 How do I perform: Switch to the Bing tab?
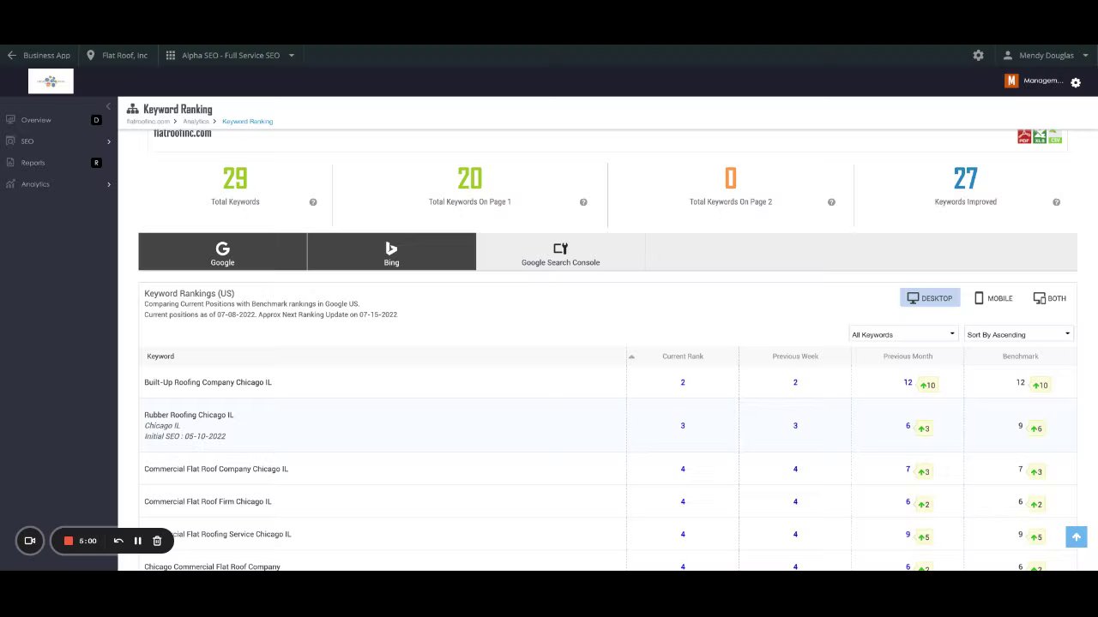(x=391, y=252)
